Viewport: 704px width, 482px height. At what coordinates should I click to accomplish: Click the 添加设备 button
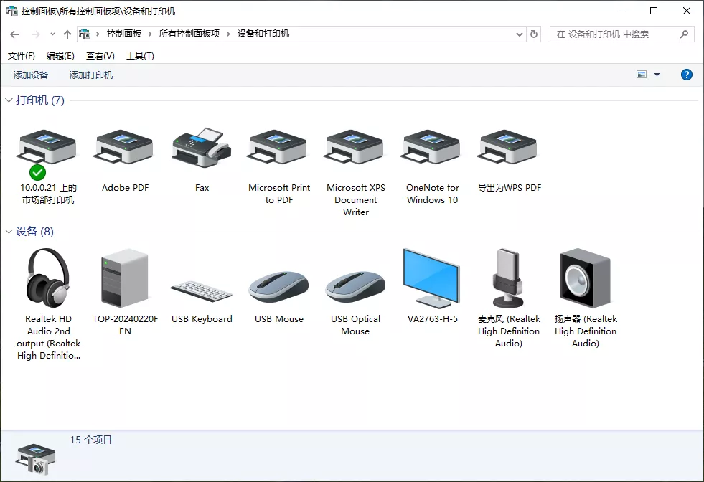tap(31, 75)
